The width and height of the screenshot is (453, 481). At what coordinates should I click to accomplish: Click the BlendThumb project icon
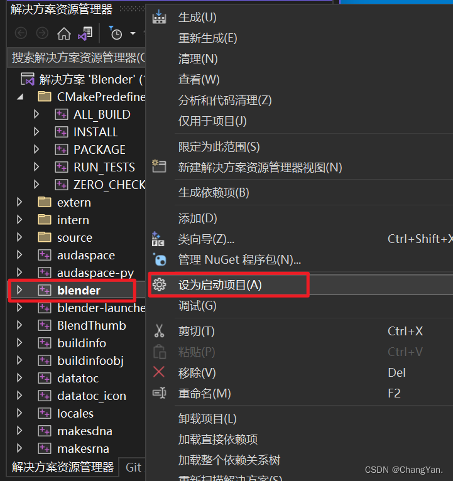pyautogui.click(x=45, y=325)
